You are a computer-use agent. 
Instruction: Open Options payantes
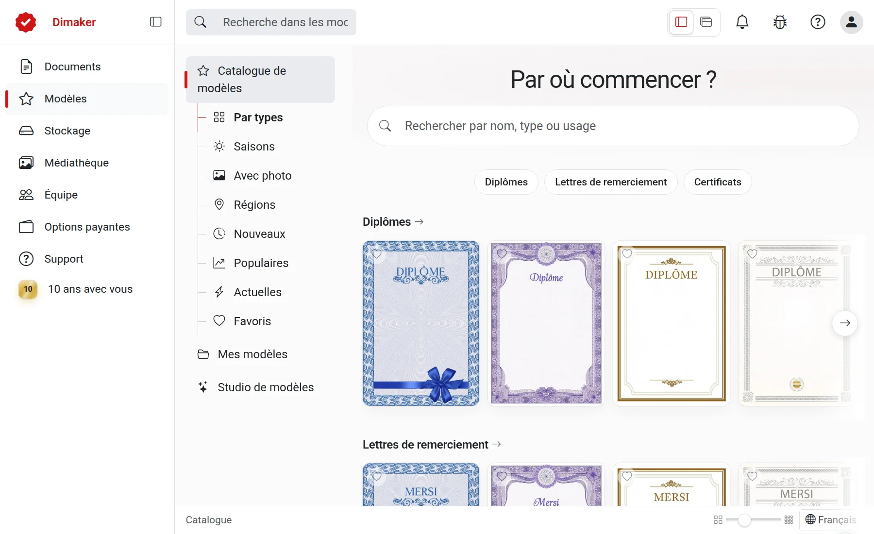click(87, 227)
